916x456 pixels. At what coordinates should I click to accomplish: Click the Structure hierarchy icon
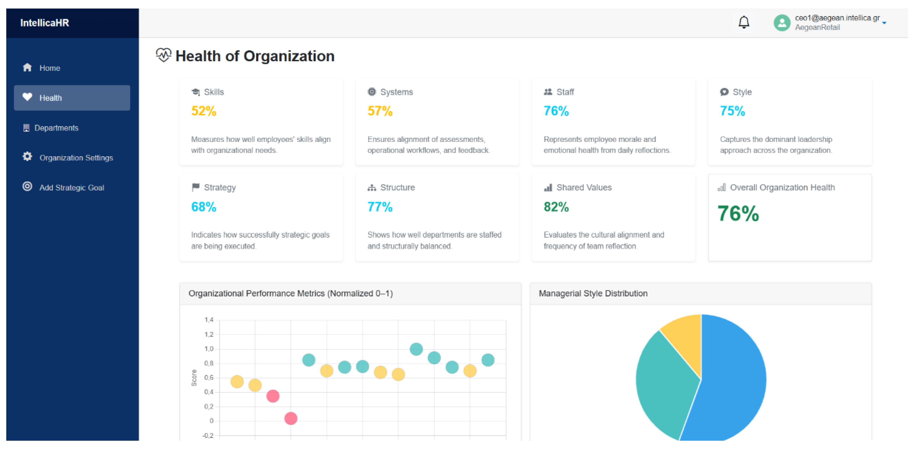tap(372, 188)
